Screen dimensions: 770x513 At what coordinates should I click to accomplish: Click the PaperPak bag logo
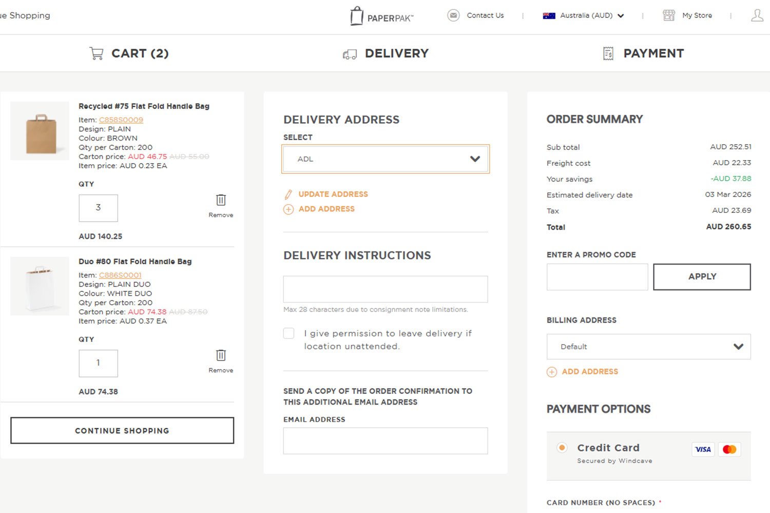(357, 16)
